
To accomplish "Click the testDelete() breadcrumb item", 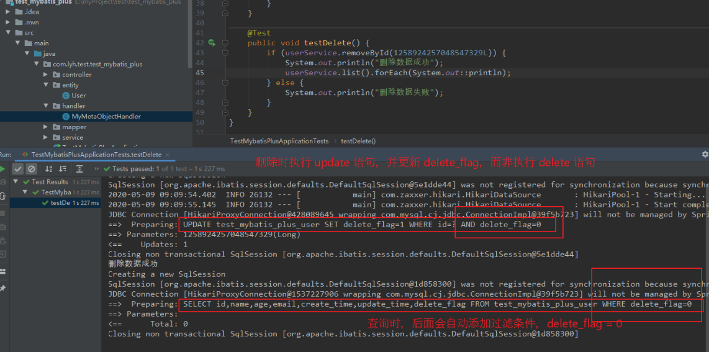I will [358, 141].
